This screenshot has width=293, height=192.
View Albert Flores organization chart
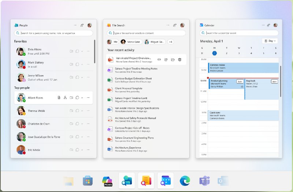pyautogui.click(x=65, y=97)
